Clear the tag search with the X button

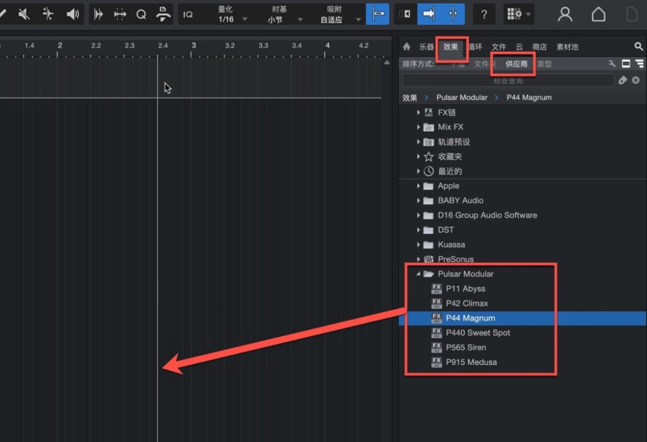(x=636, y=80)
